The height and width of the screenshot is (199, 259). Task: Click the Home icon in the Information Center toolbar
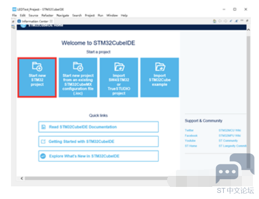(x=214, y=21)
